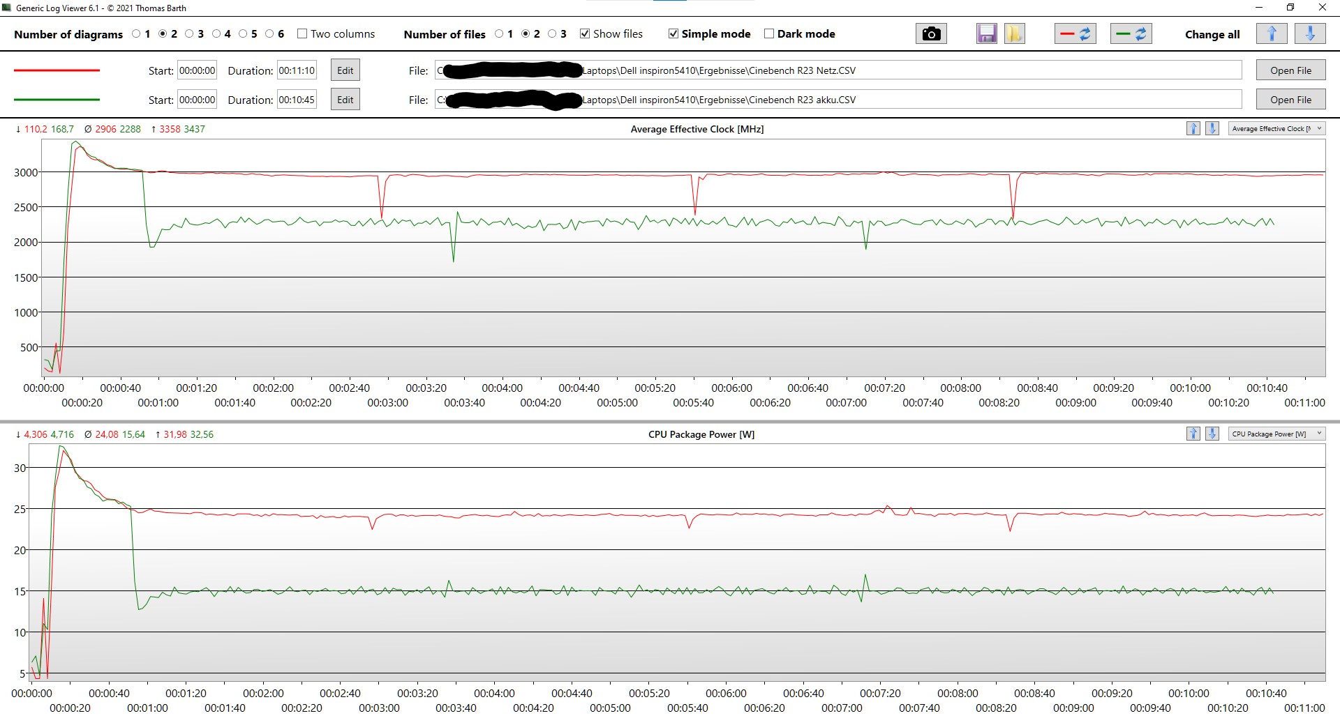Click the green line refresh button

point(1131,34)
